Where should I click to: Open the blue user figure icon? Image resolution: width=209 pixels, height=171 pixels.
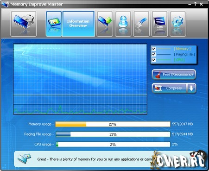(x=123, y=24)
